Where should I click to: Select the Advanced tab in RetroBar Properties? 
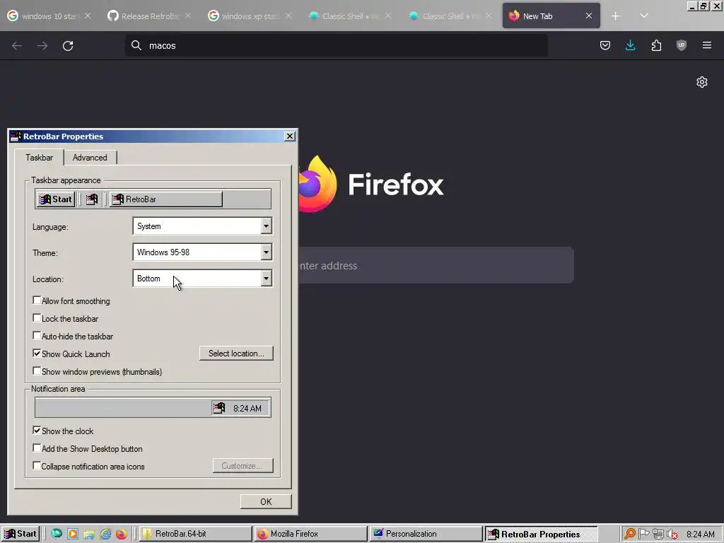pyautogui.click(x=90, y=158)
